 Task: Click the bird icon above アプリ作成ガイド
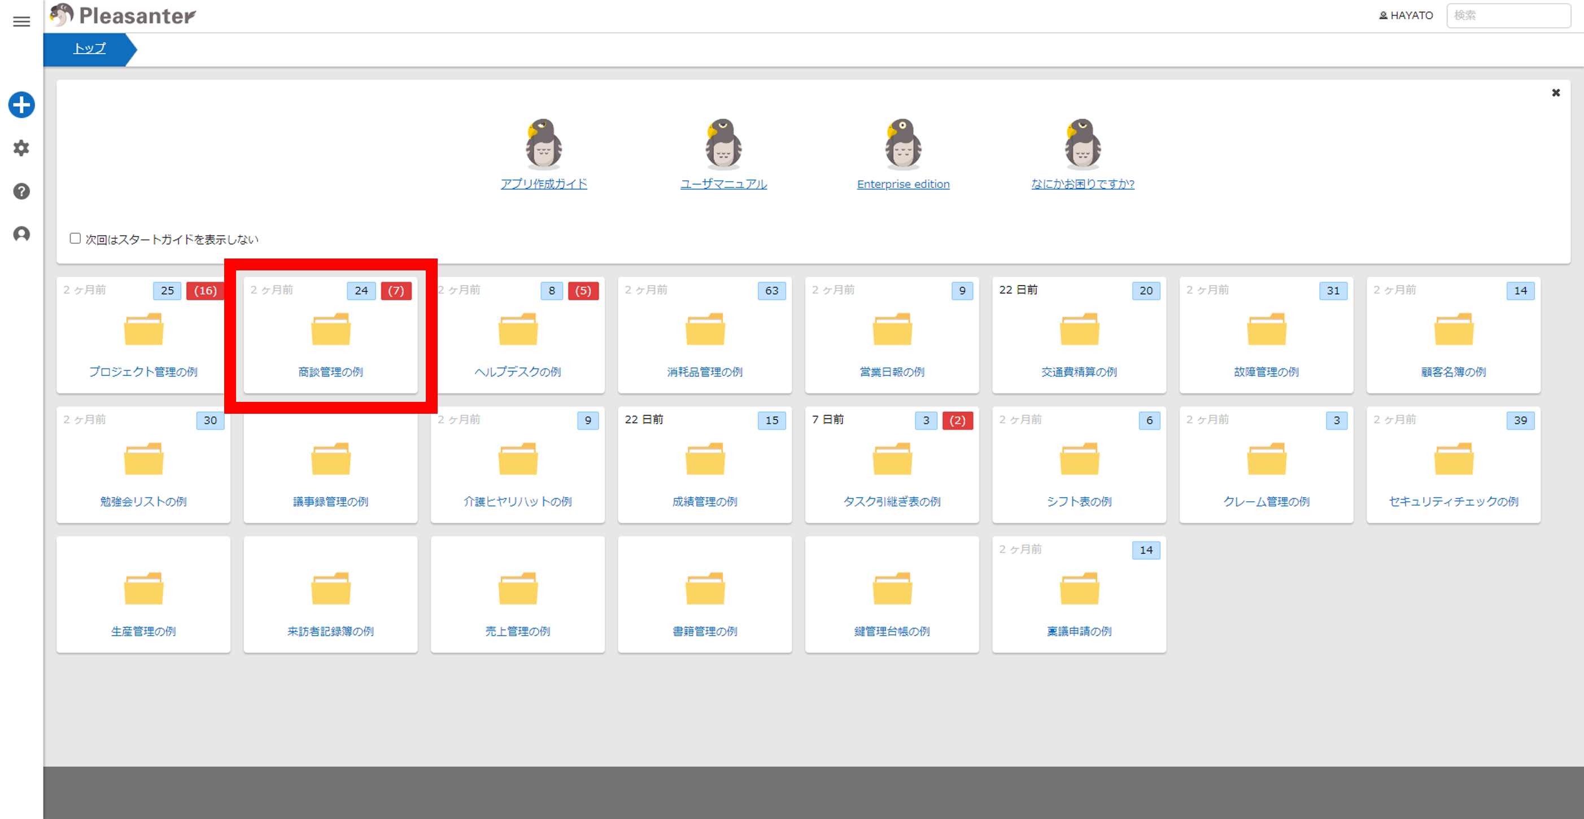544,144
